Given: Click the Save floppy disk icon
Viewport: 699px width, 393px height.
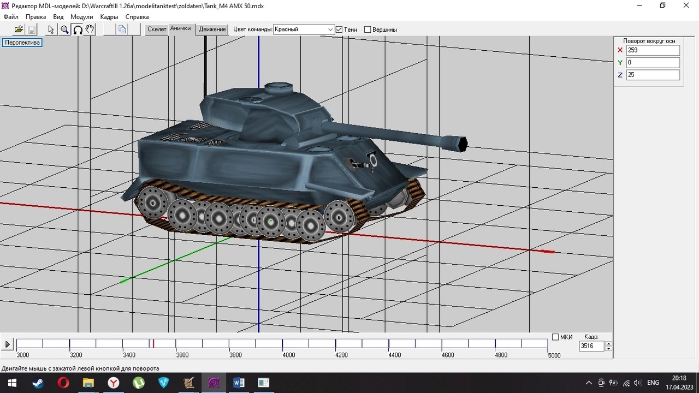Looking at the screenshot, I should pyautogui.click(x=32, y=29).
